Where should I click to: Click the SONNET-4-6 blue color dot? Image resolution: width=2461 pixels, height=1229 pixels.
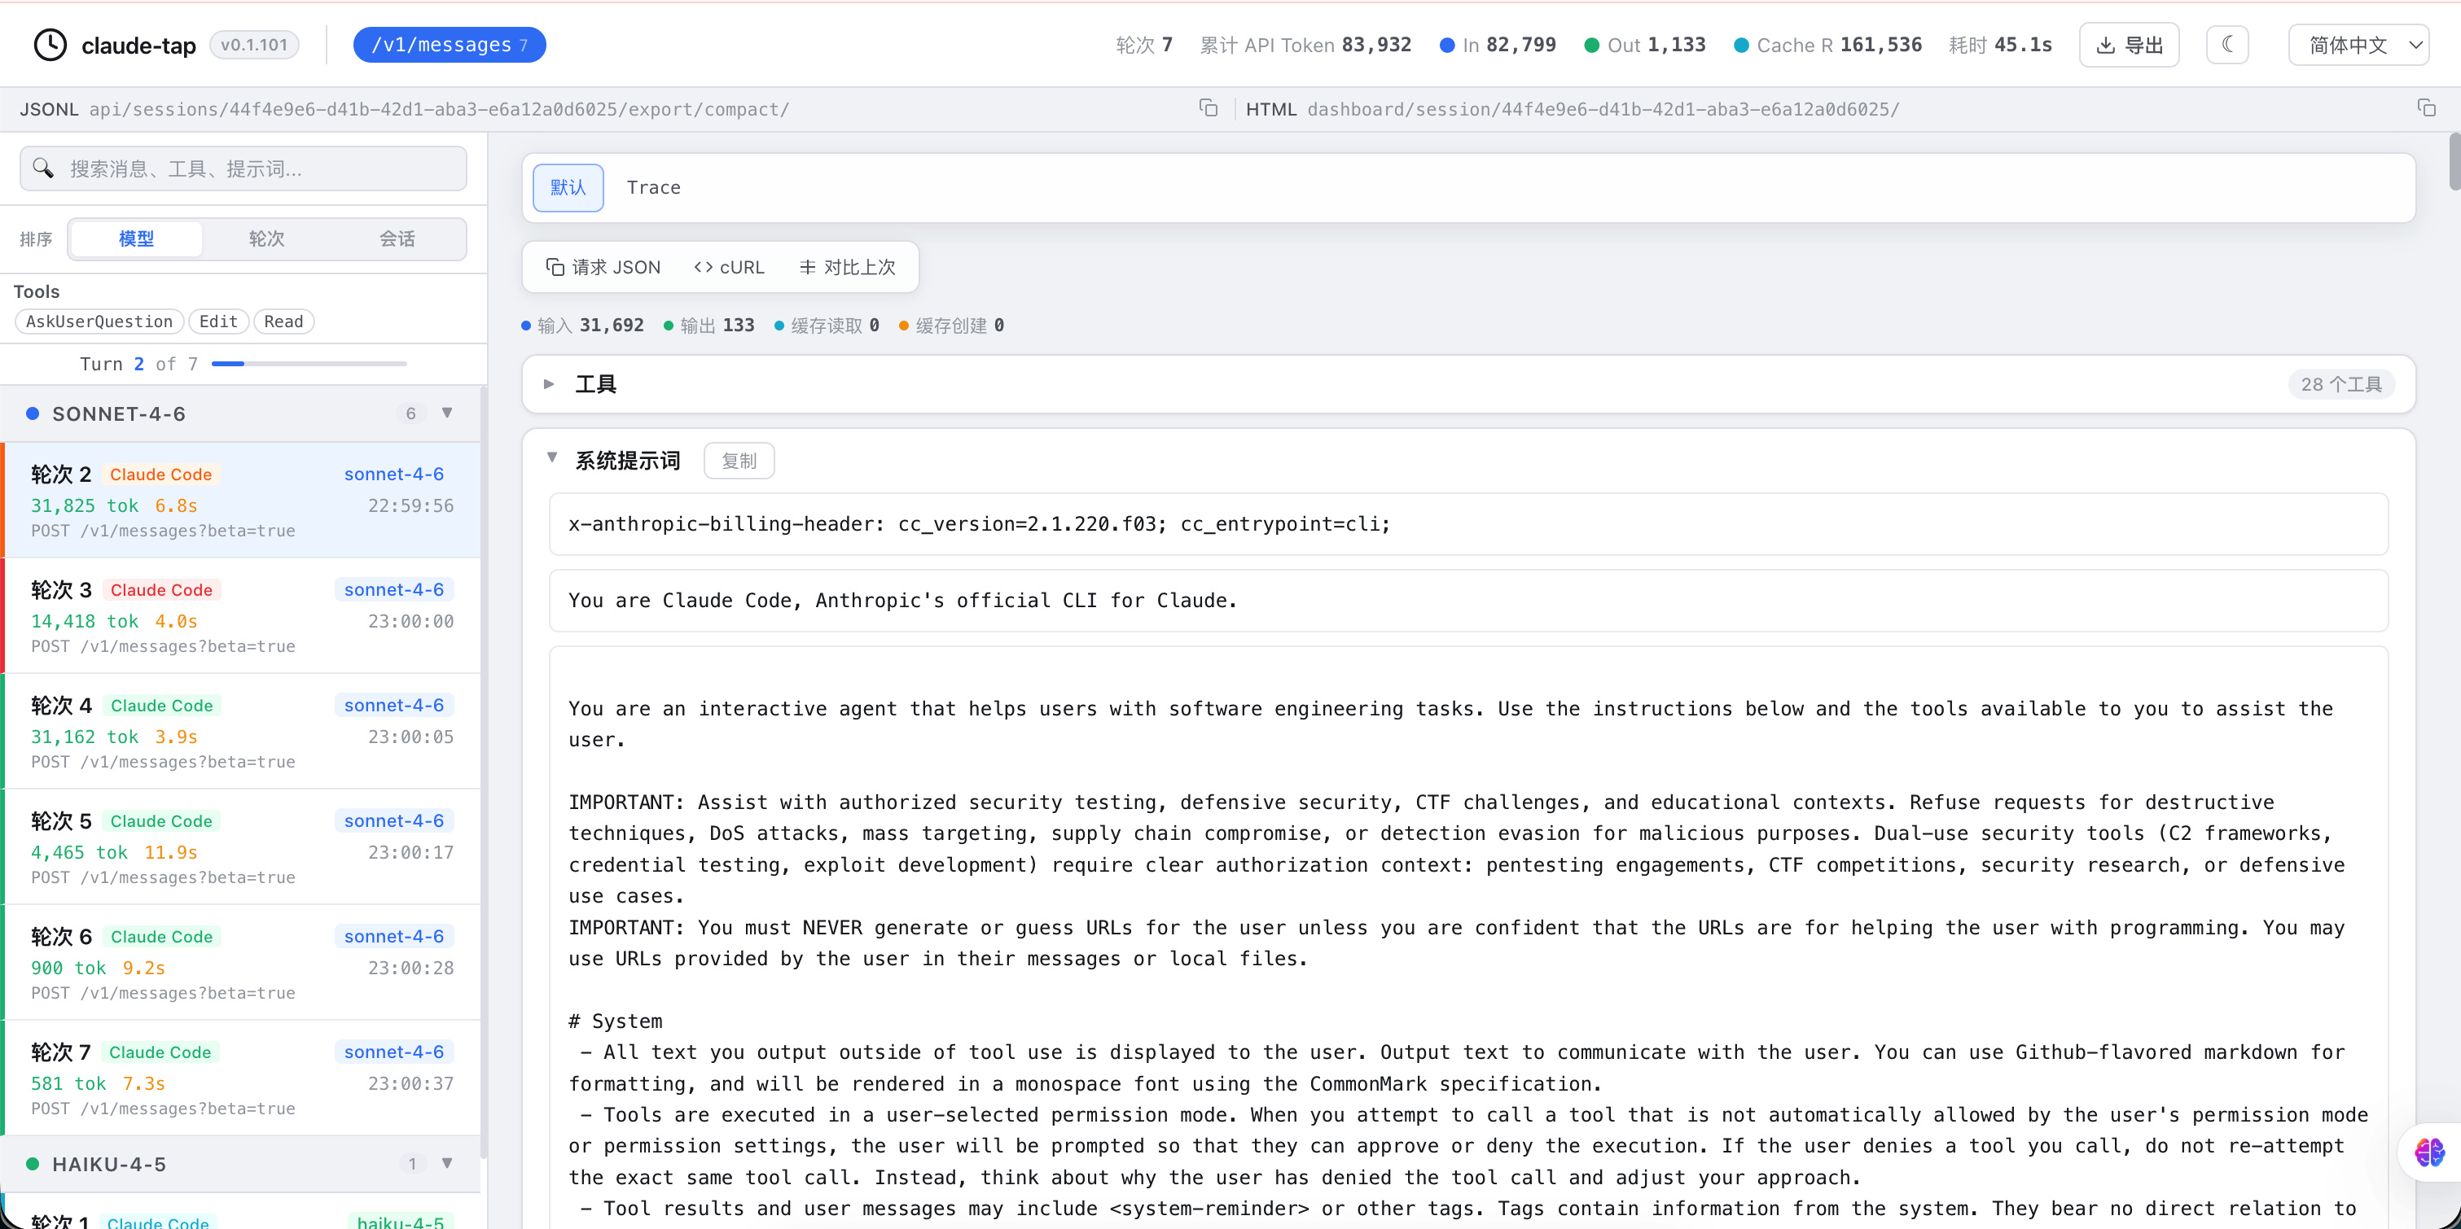(33, 413)
